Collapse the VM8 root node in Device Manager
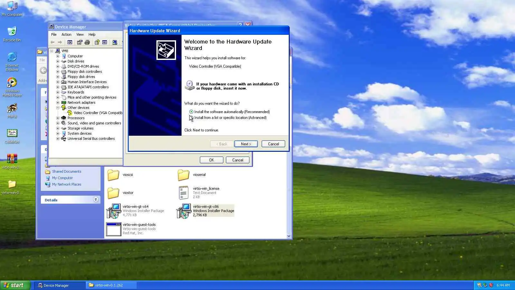 (51, 51)
